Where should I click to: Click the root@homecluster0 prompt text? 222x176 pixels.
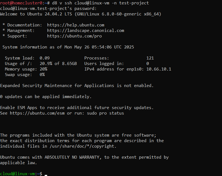[21, 3]
